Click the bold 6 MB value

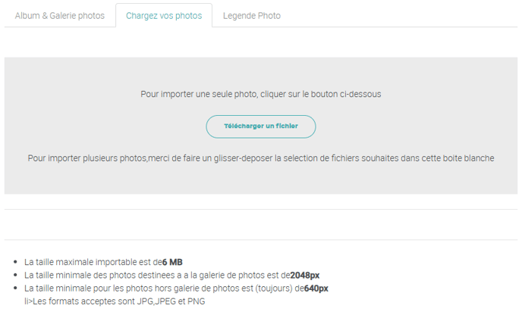(x=172, y=262)
